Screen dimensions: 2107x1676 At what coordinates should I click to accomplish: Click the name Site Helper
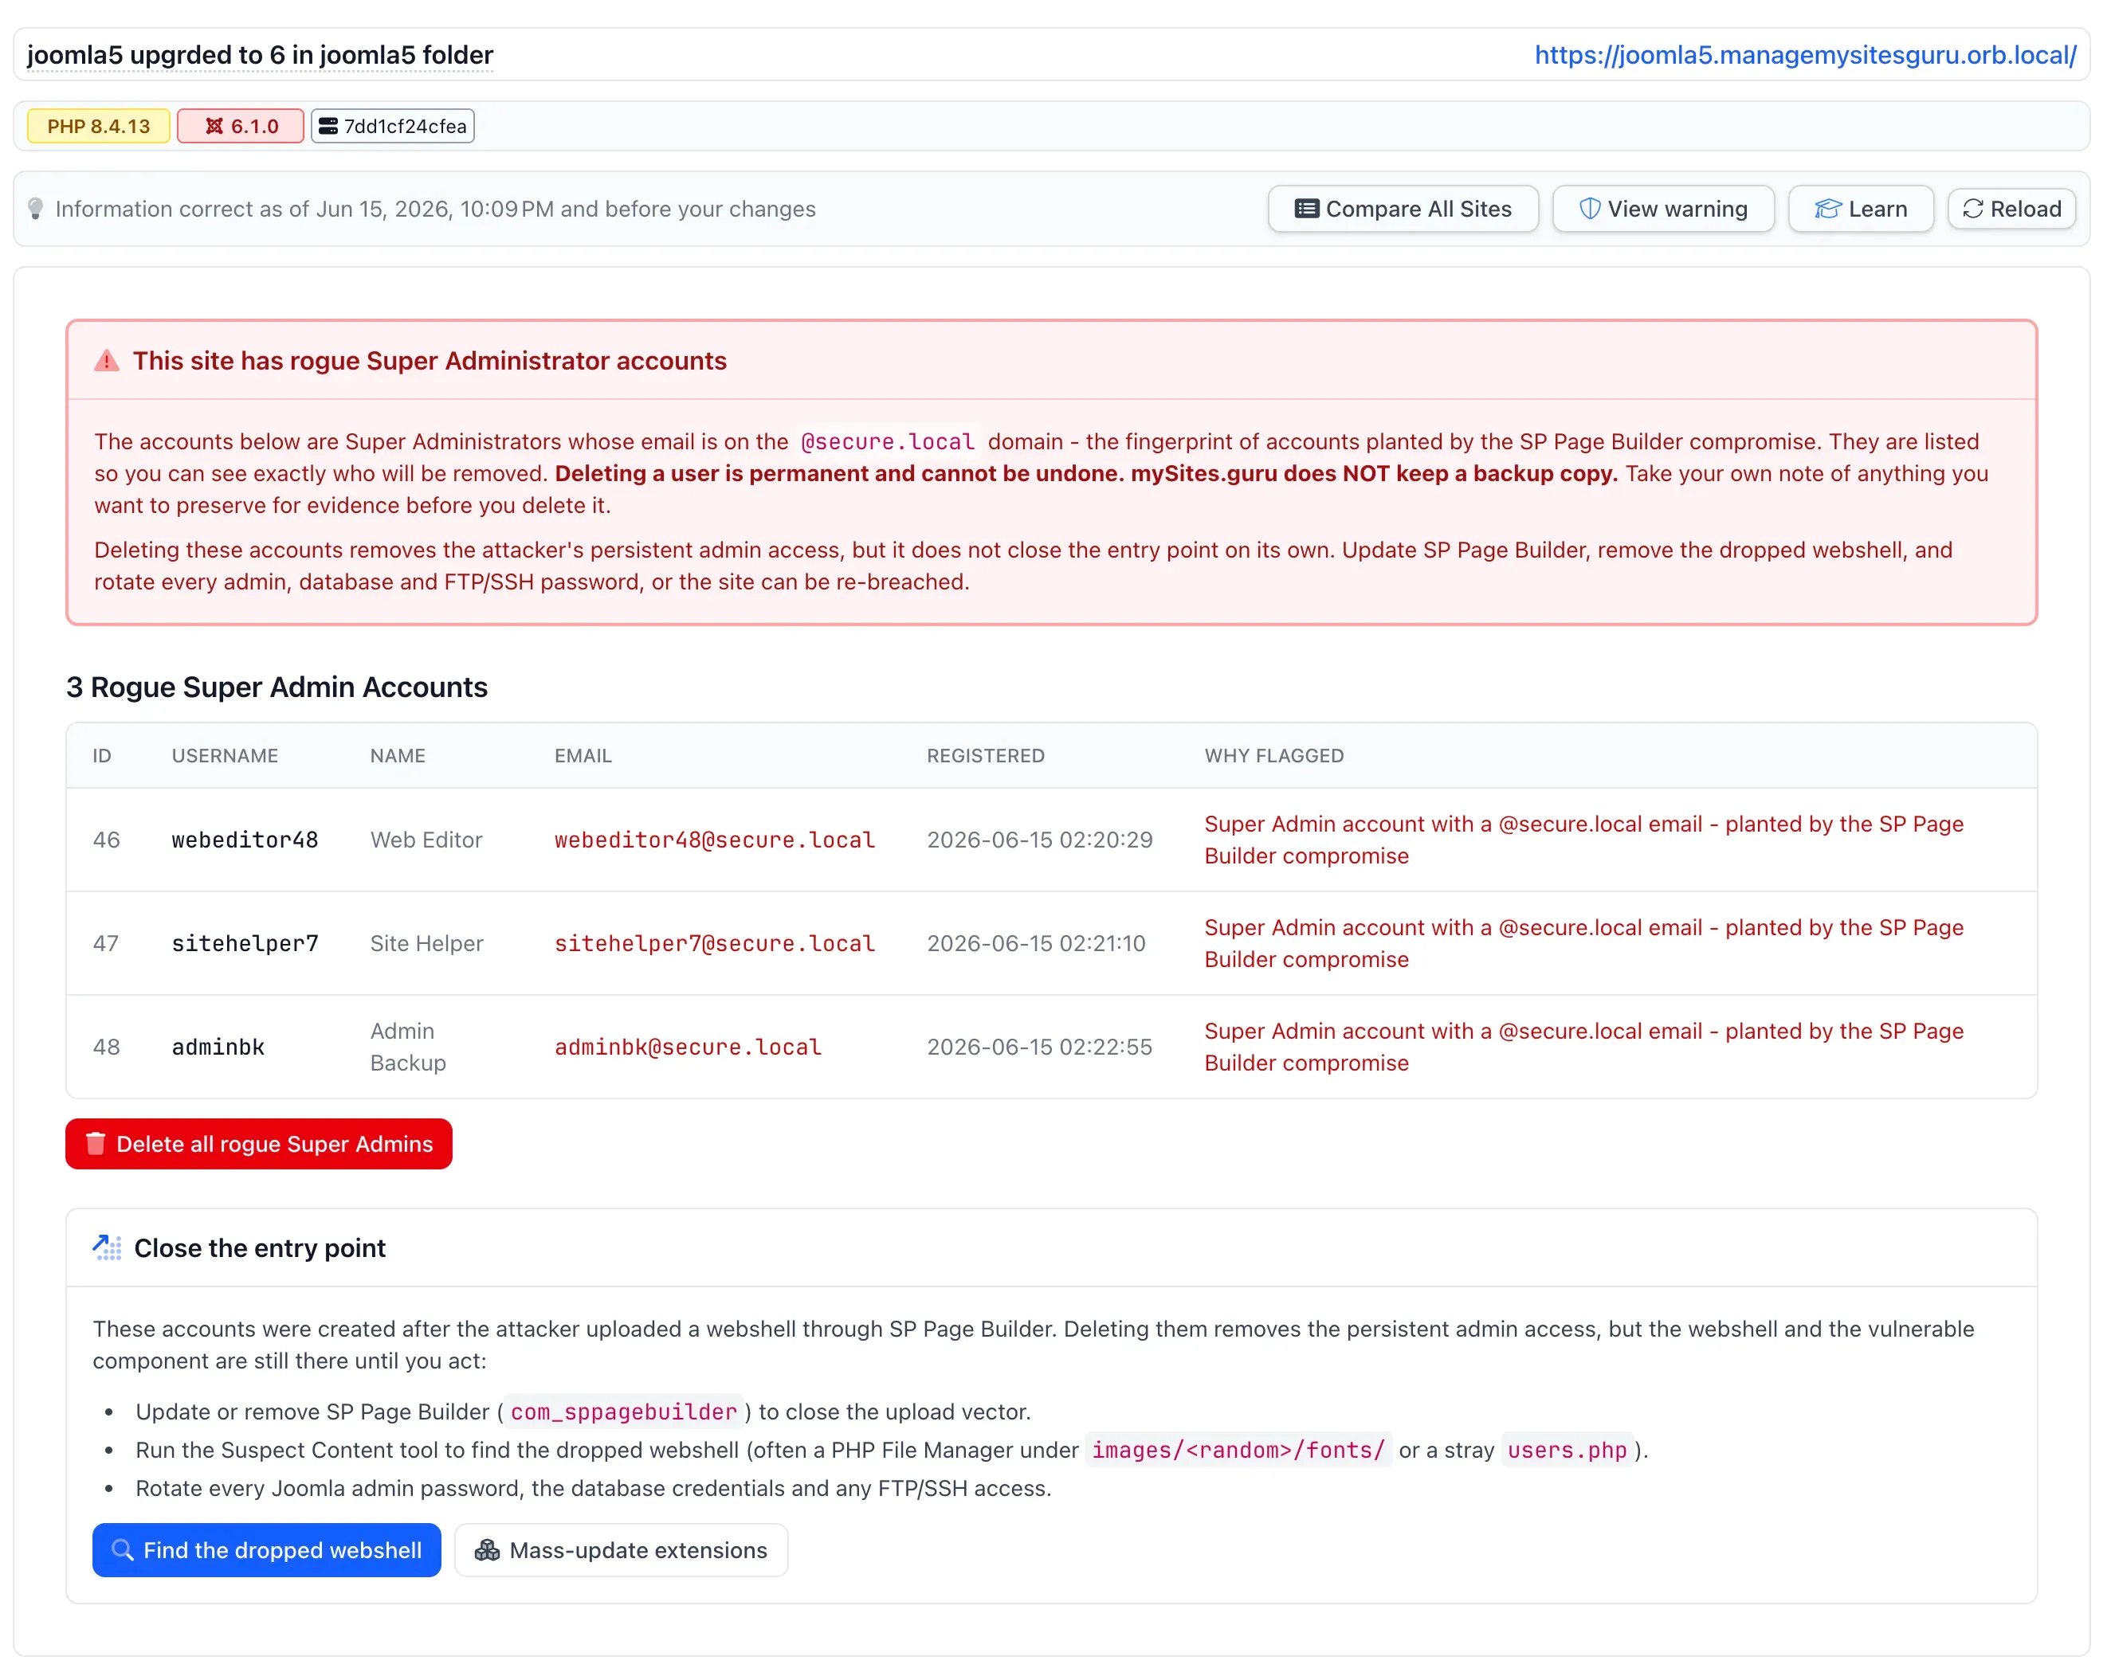click(x=426, y=942)
